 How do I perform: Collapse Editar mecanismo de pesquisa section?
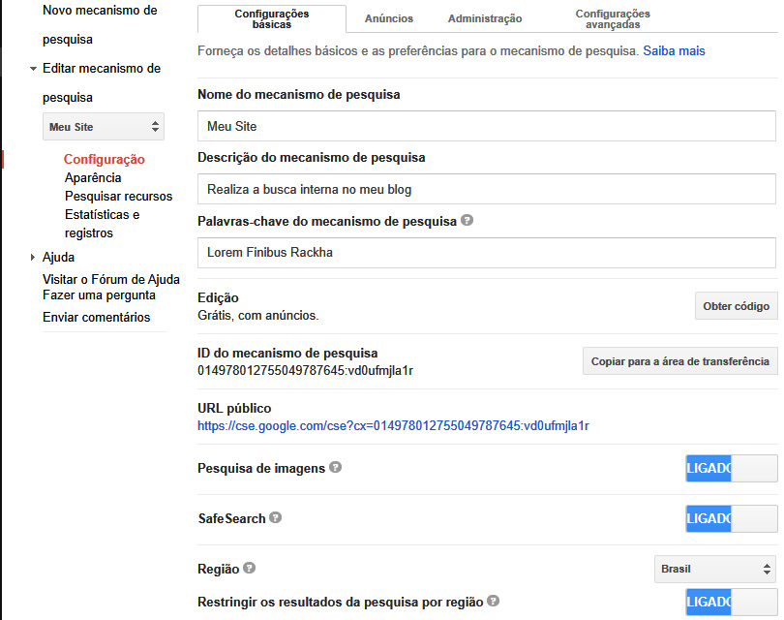[x=33, y=69]
